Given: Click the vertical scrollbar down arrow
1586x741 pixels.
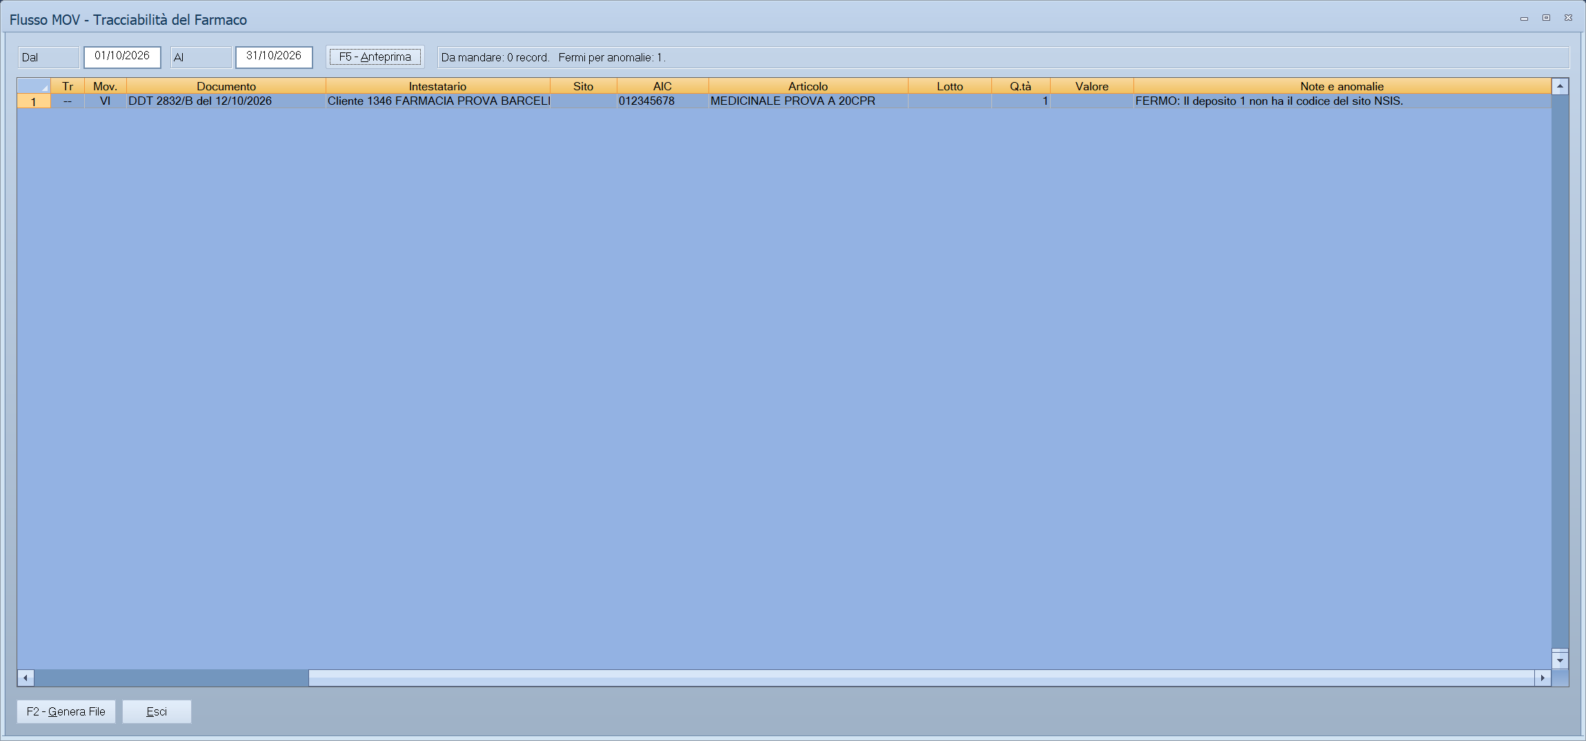Looking at the screenshot, I should coord(1560,660).
